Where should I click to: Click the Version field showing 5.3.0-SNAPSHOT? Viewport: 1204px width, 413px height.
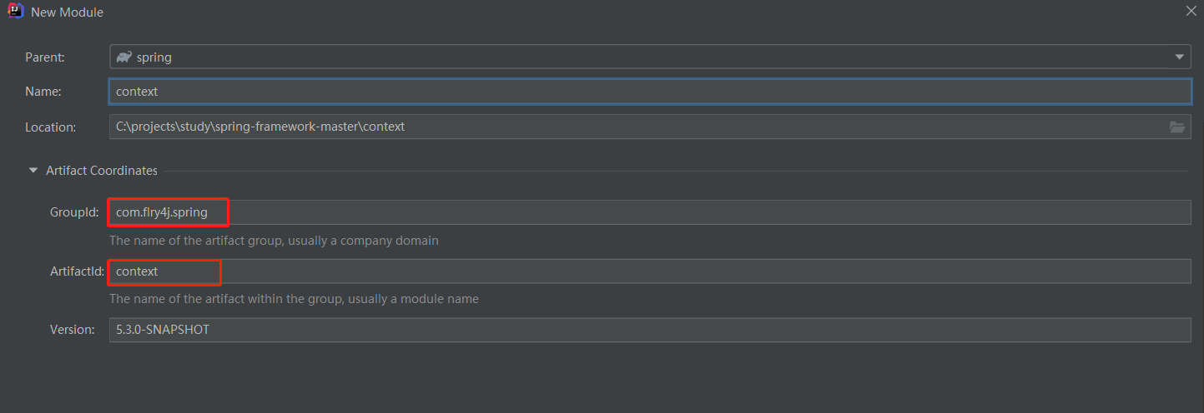click(x=650, y=330)
